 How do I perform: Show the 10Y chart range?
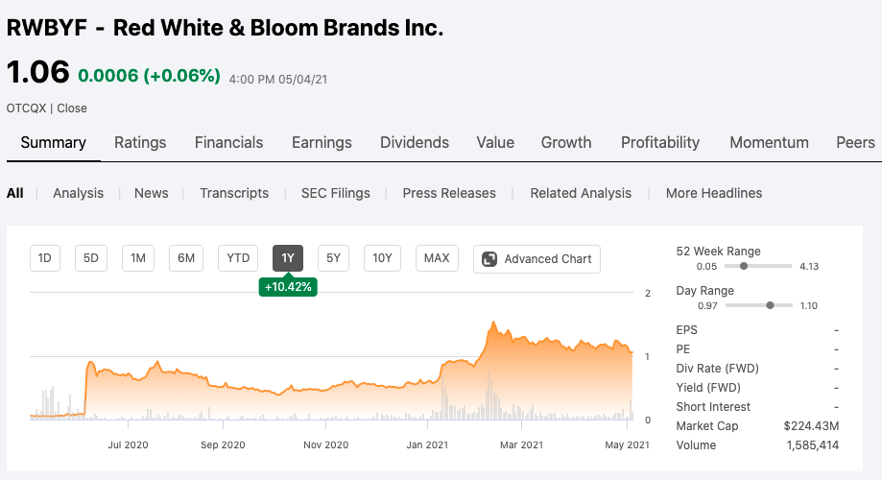383,258
